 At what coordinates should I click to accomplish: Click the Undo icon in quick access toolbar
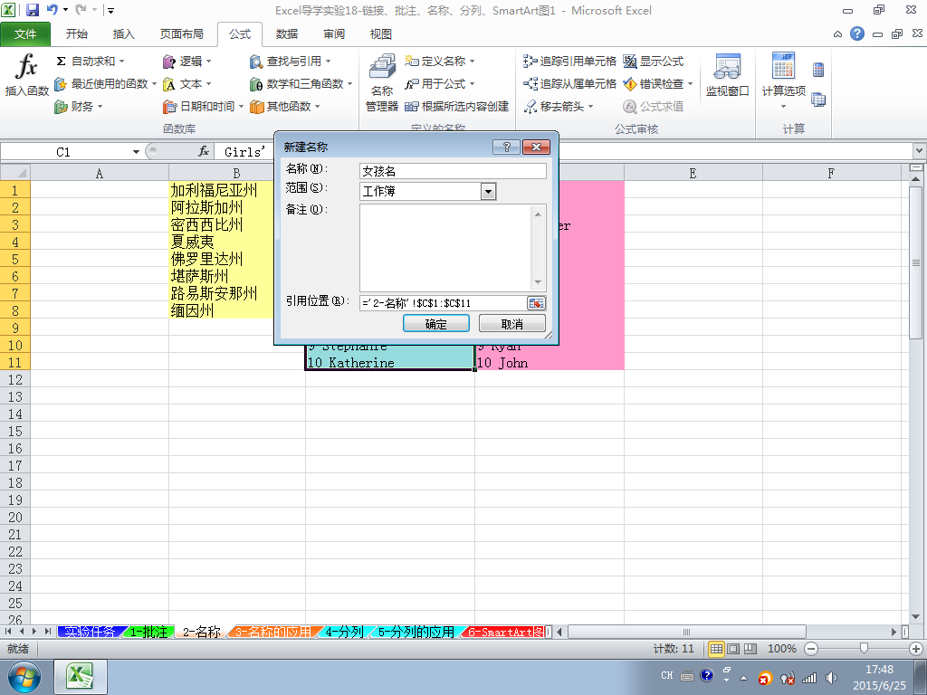coord(52,10)
